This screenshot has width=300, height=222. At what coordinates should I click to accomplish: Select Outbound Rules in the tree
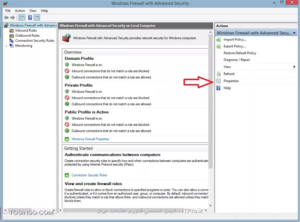coord(27,35)
